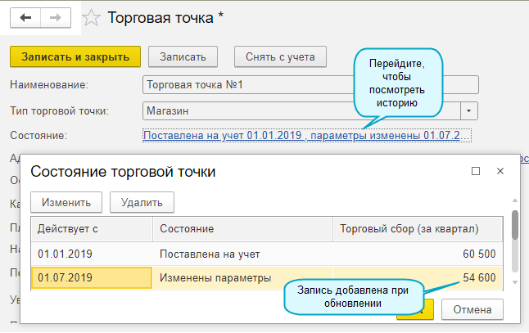This screenshot has width=529, height=333.
Task: Click the Отмена button
Action: pos(472,309)
